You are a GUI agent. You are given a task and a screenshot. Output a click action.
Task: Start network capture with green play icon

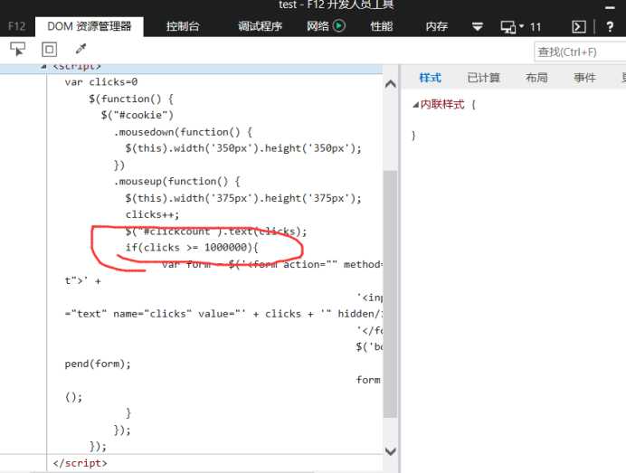[x=339, y=26]
